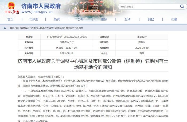Click the 首页 breadcrumb link
Screen dimensions: 187x122
point(12,28)
